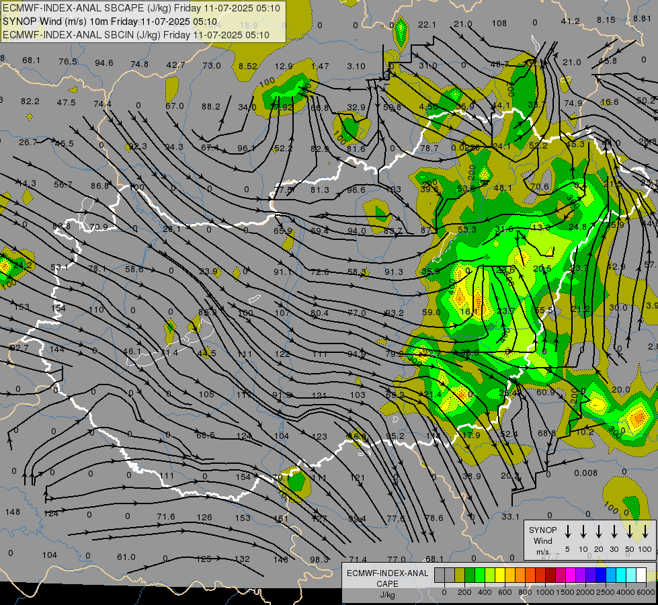Click the map value '61.0'
Screen dimensions: 658x605
tap(126, 557)
